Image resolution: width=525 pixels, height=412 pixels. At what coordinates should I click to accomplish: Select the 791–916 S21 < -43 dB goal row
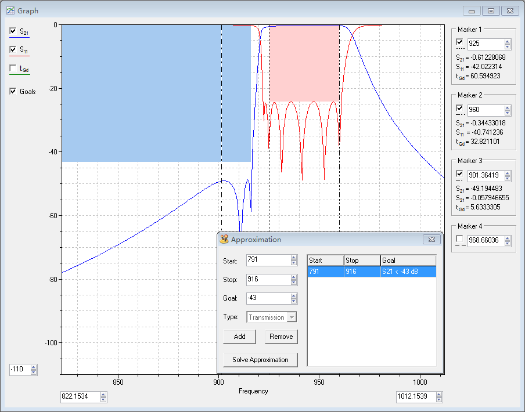pos(371,272)
